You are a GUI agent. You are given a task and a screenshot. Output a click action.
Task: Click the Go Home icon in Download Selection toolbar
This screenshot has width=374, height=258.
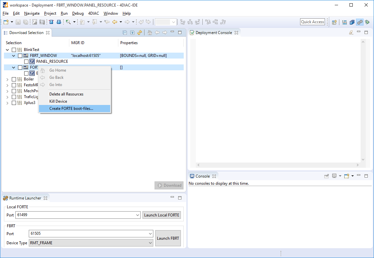(x=150, y=32)
